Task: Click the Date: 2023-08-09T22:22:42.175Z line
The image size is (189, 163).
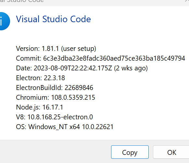Action: point(82,68)
